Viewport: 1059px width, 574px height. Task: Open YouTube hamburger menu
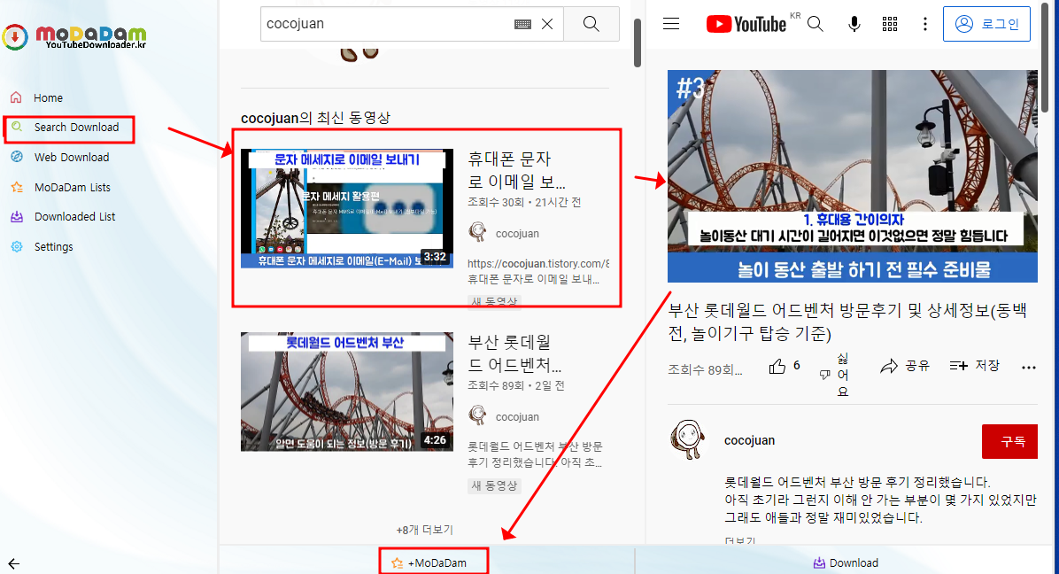670,24
